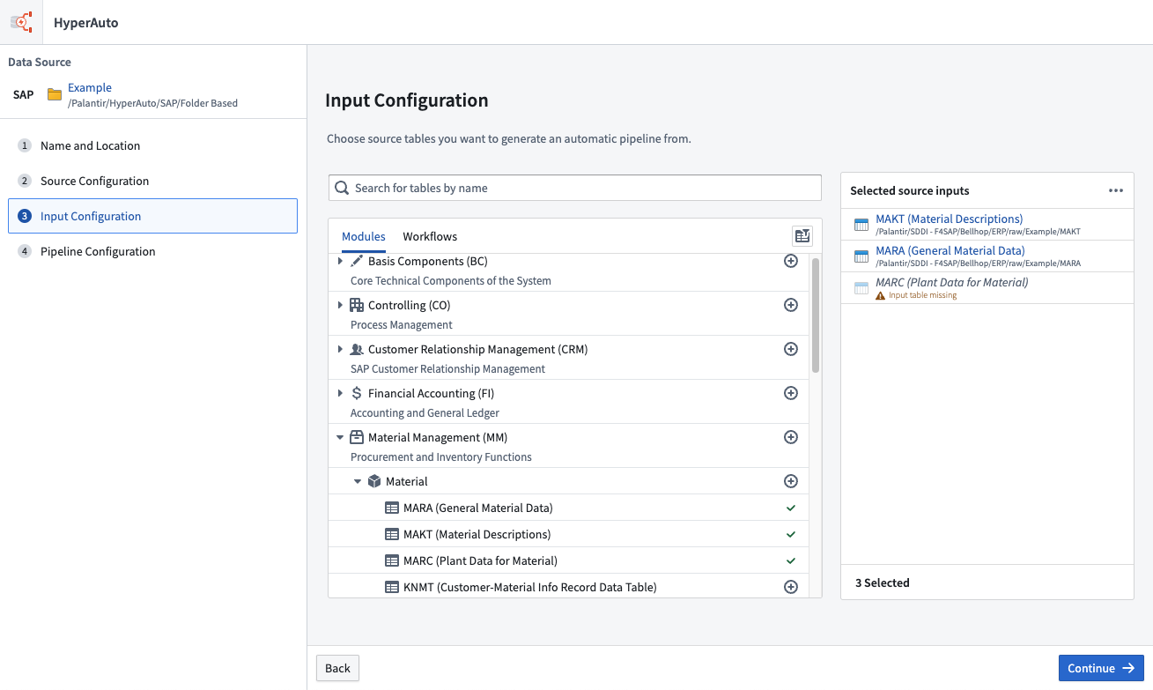Image resolution: width=1153 pixels, height=690 pixels.
Task: Expand the Controlling (CO) module
Action: pyautogui.click(x=340, y=305)
